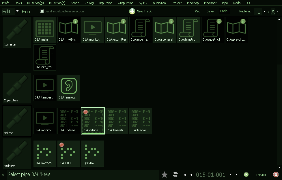This screenshot has width=282, height=180.
Task: Click the New Track button
Action: [141, 11]
